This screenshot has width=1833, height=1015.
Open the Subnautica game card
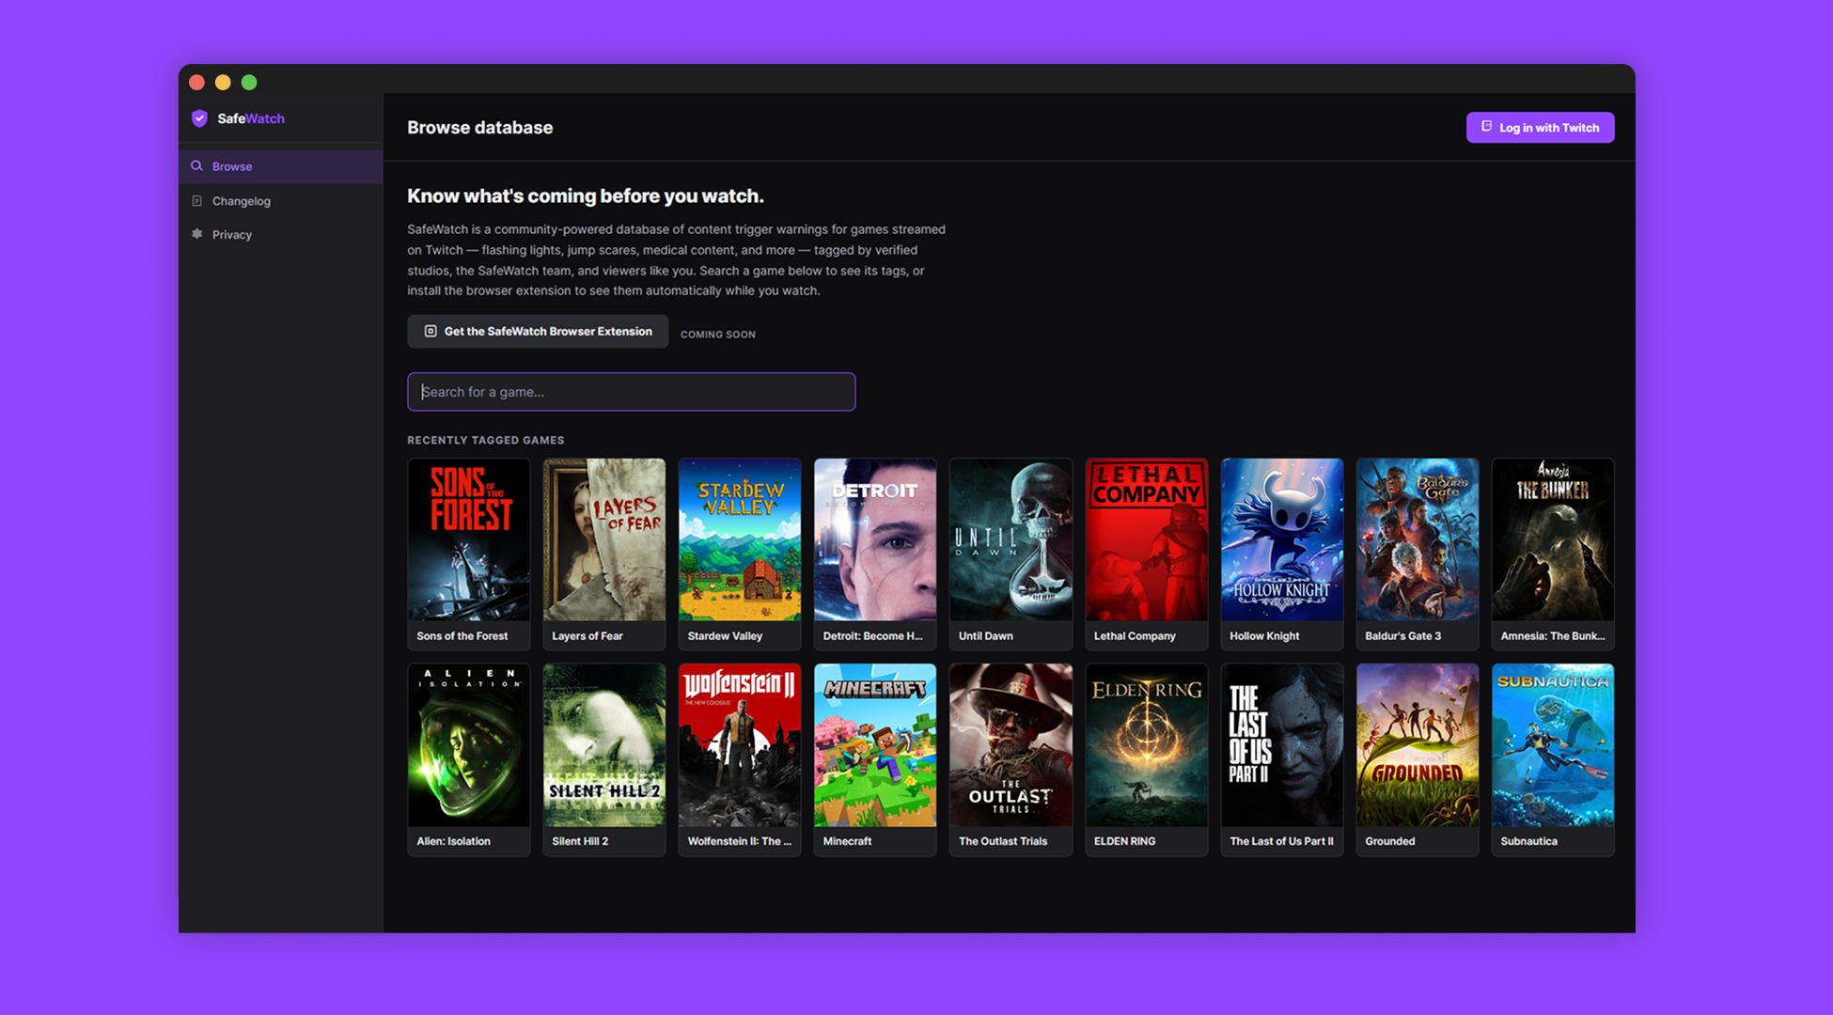[x=1552, y=759]
